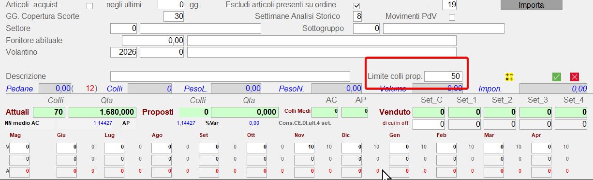Cancel with the red X icon

point(575,77)
